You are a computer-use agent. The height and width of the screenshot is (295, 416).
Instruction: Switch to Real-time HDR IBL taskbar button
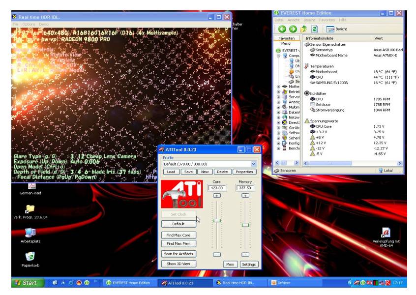coord(239,283)
